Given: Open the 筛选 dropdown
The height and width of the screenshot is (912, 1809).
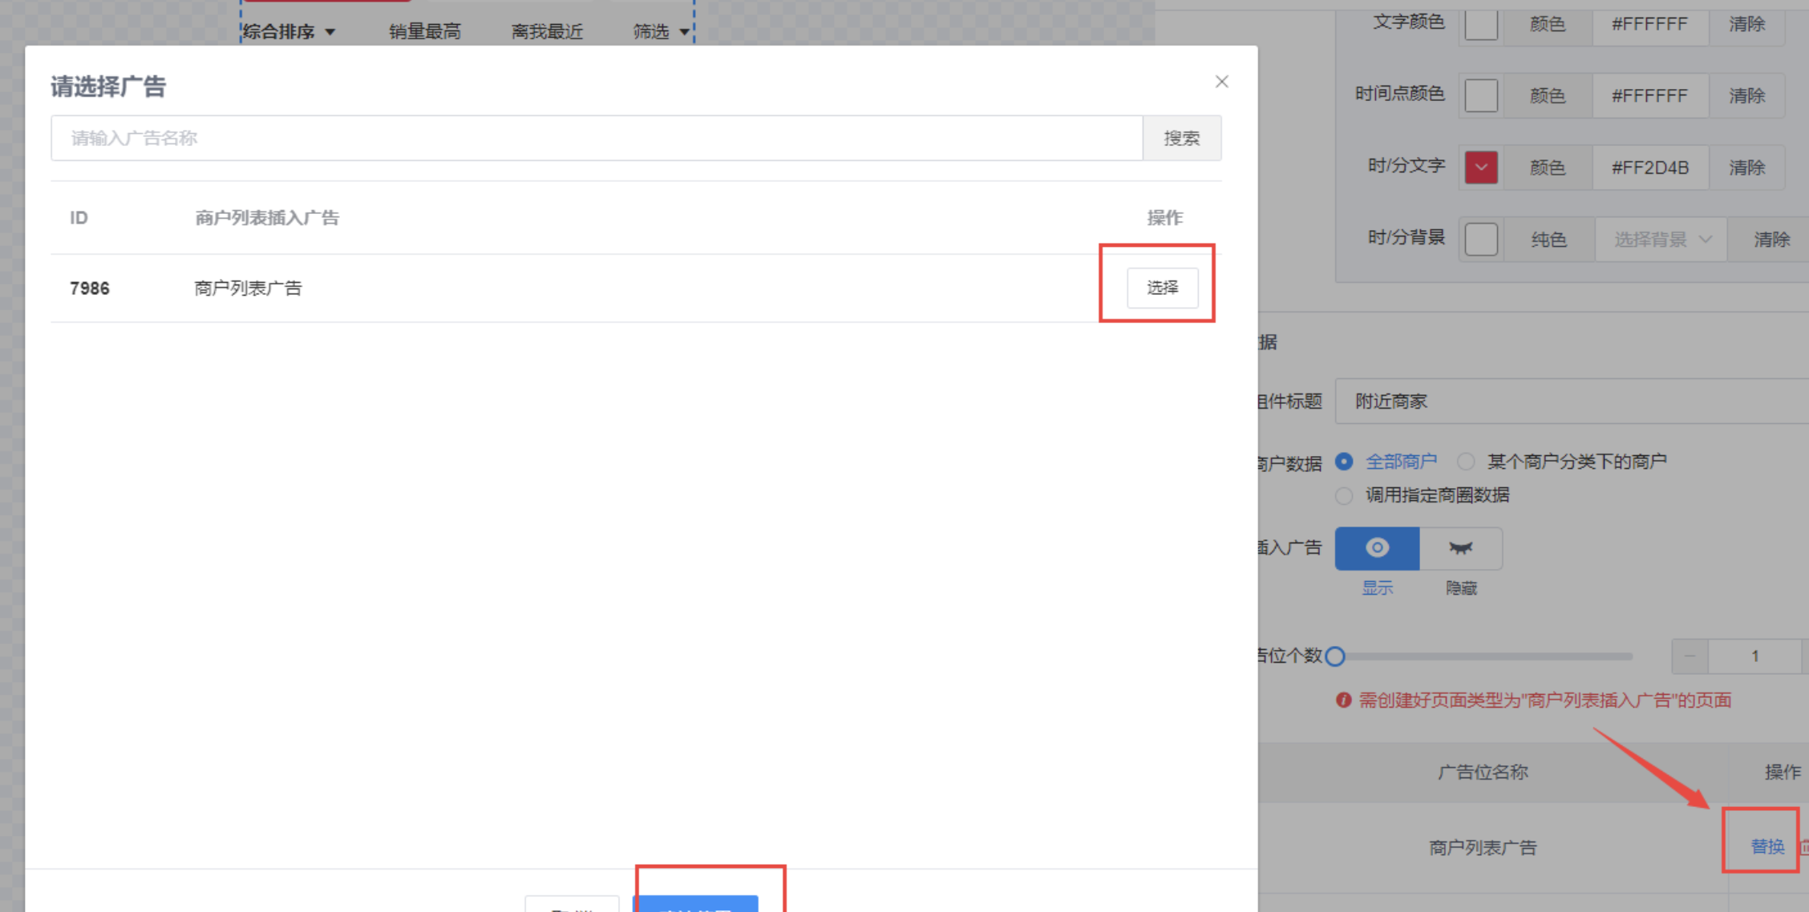Looking at the screenshot, I should (x=661, y=31).
